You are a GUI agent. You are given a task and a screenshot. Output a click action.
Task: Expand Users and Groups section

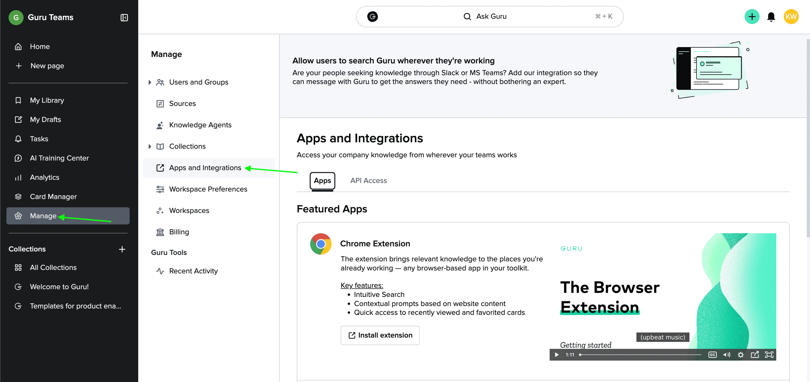click(x=150, y=82)
